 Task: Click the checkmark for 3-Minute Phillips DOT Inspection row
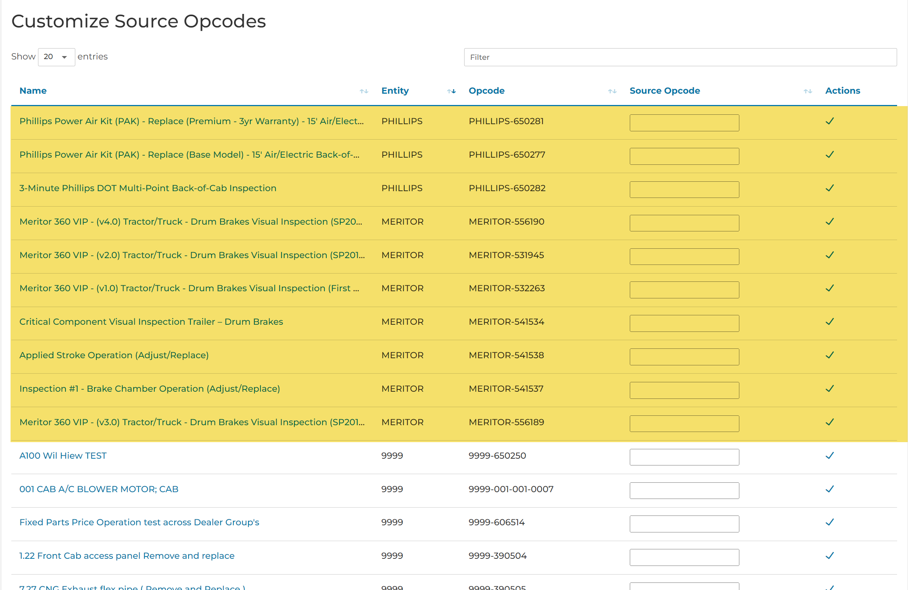[x=830, y=188]
